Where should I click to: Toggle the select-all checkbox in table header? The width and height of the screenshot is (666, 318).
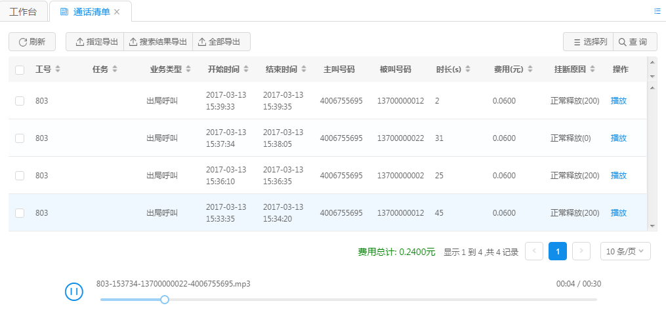[x=20, y=70]
